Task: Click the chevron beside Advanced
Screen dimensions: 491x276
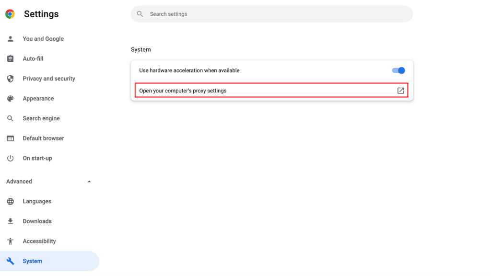Action: [89, 181]
